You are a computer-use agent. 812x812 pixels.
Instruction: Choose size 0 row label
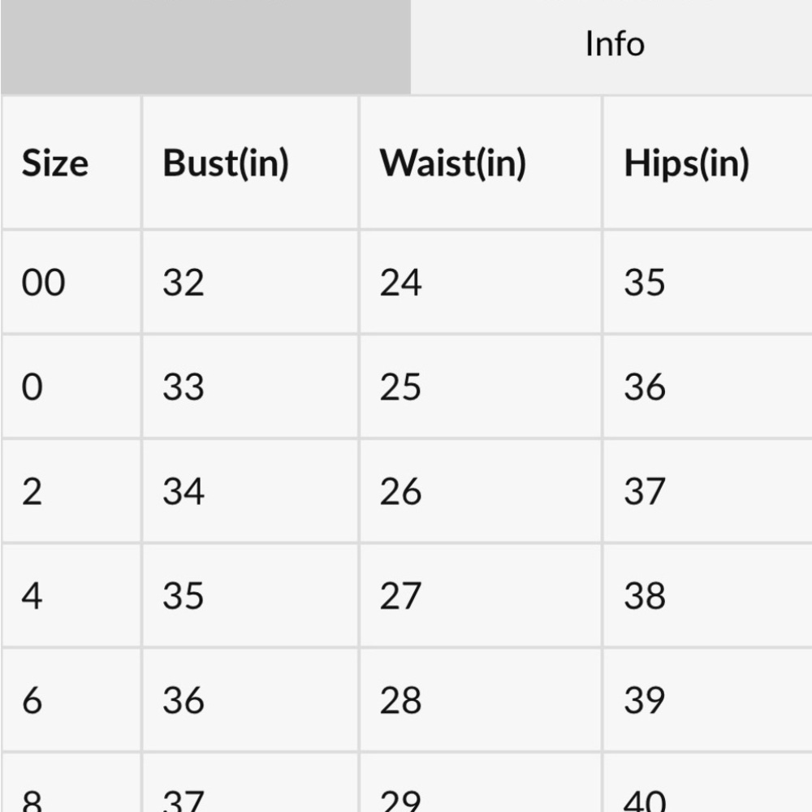(x=71, y=387)
